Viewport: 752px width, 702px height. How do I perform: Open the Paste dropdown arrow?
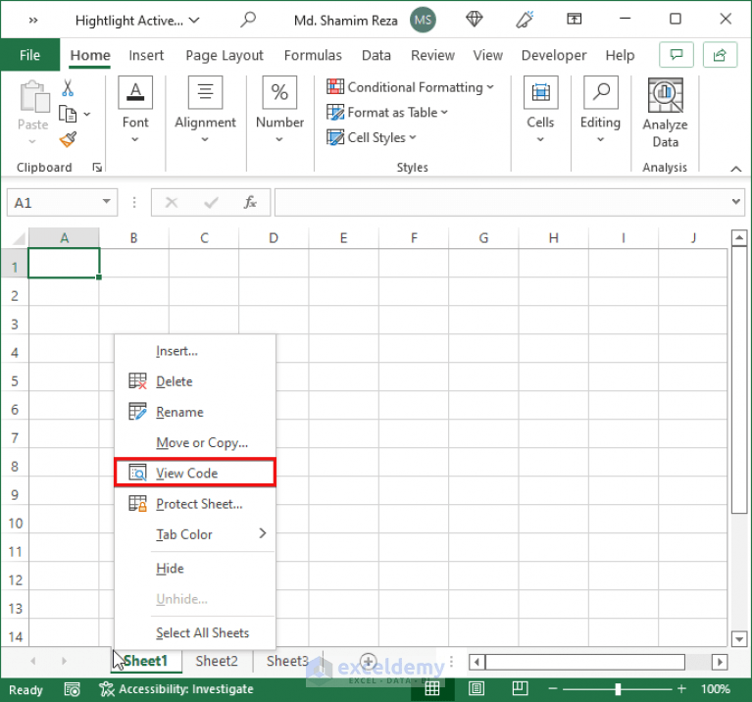[x=32, y=141]
